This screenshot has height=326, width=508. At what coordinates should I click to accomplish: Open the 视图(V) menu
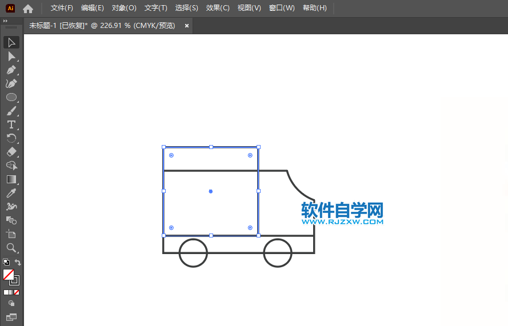(249, 8)
